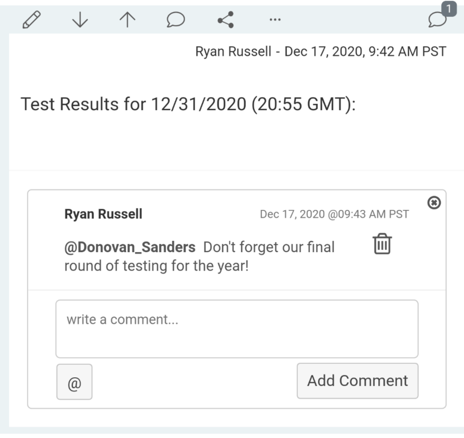Image resolution: width=464 pixels, height=438 pixels.
Task: Open the three-dot more options menu
Action: [x=275, y=20]
